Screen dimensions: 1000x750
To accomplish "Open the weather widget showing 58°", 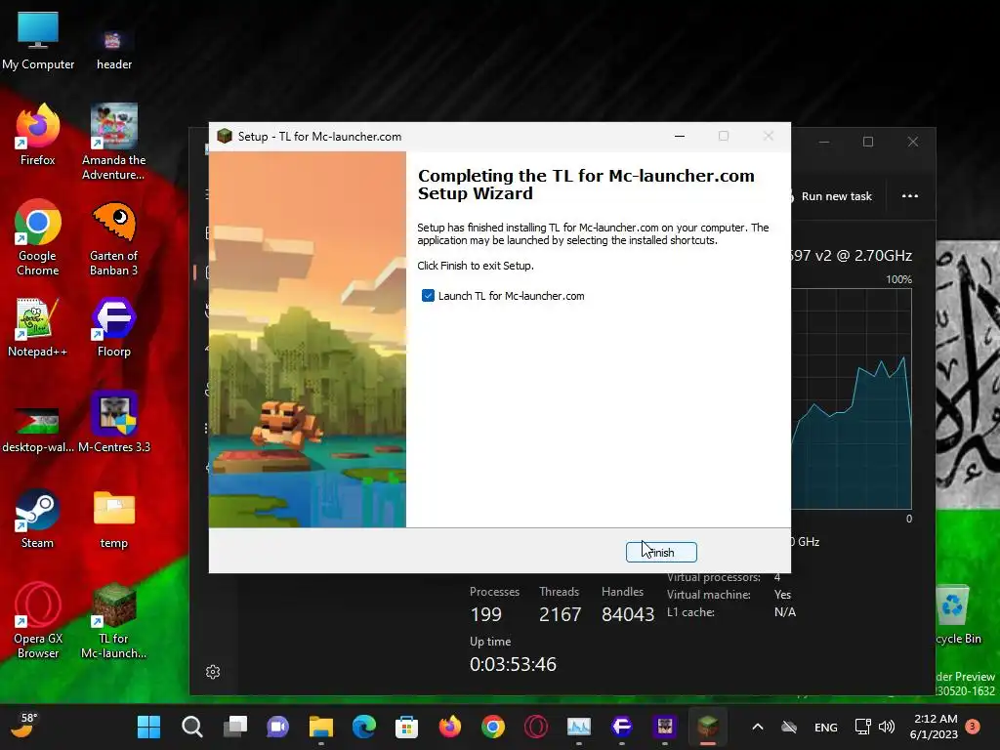I will pyautogui.click(x=25, y=727).
